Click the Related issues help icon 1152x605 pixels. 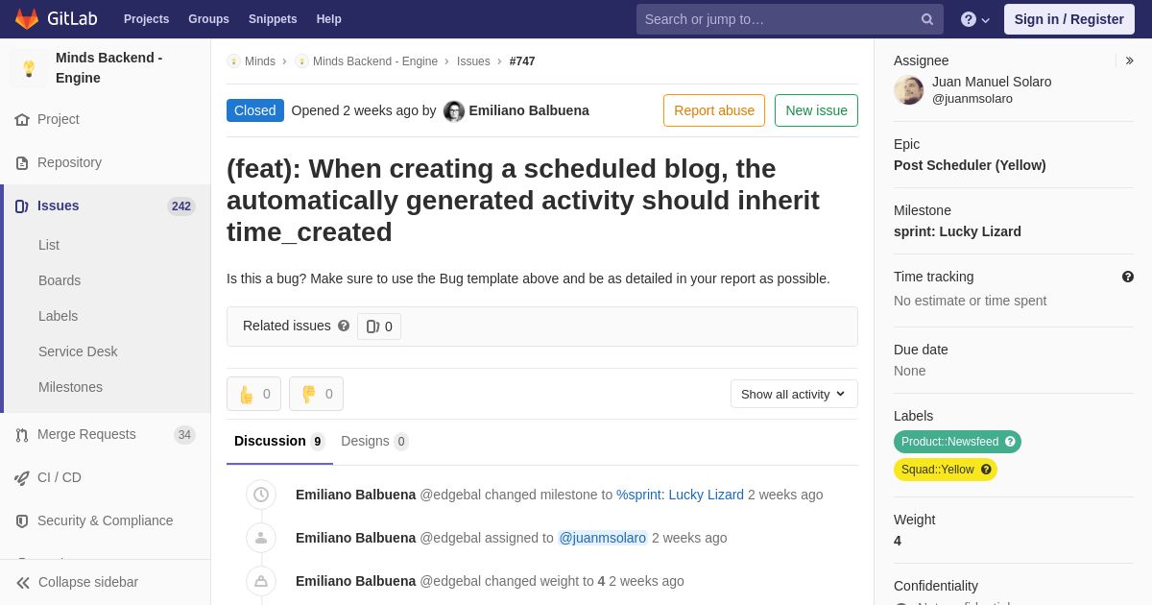pyautogui.click(x=344, y=326)
